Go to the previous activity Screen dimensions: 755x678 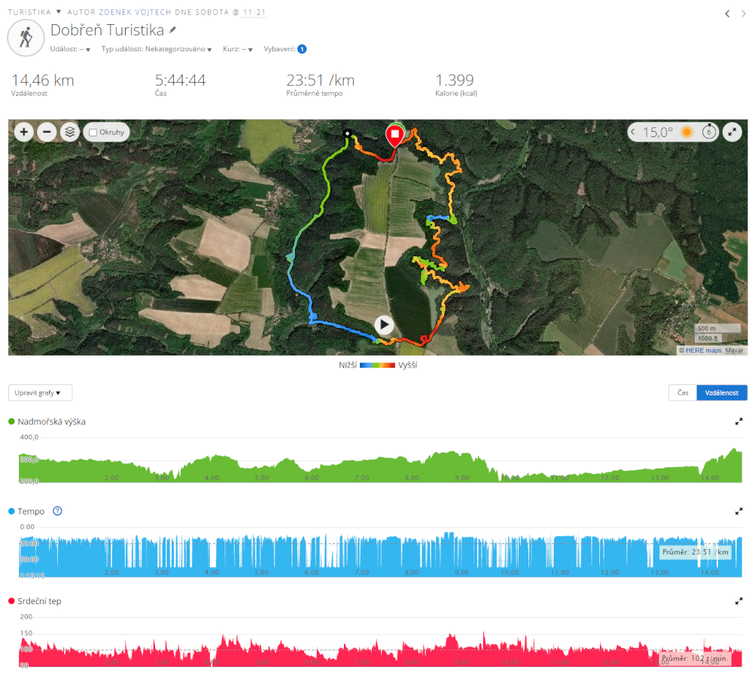(x=727, y=14)
